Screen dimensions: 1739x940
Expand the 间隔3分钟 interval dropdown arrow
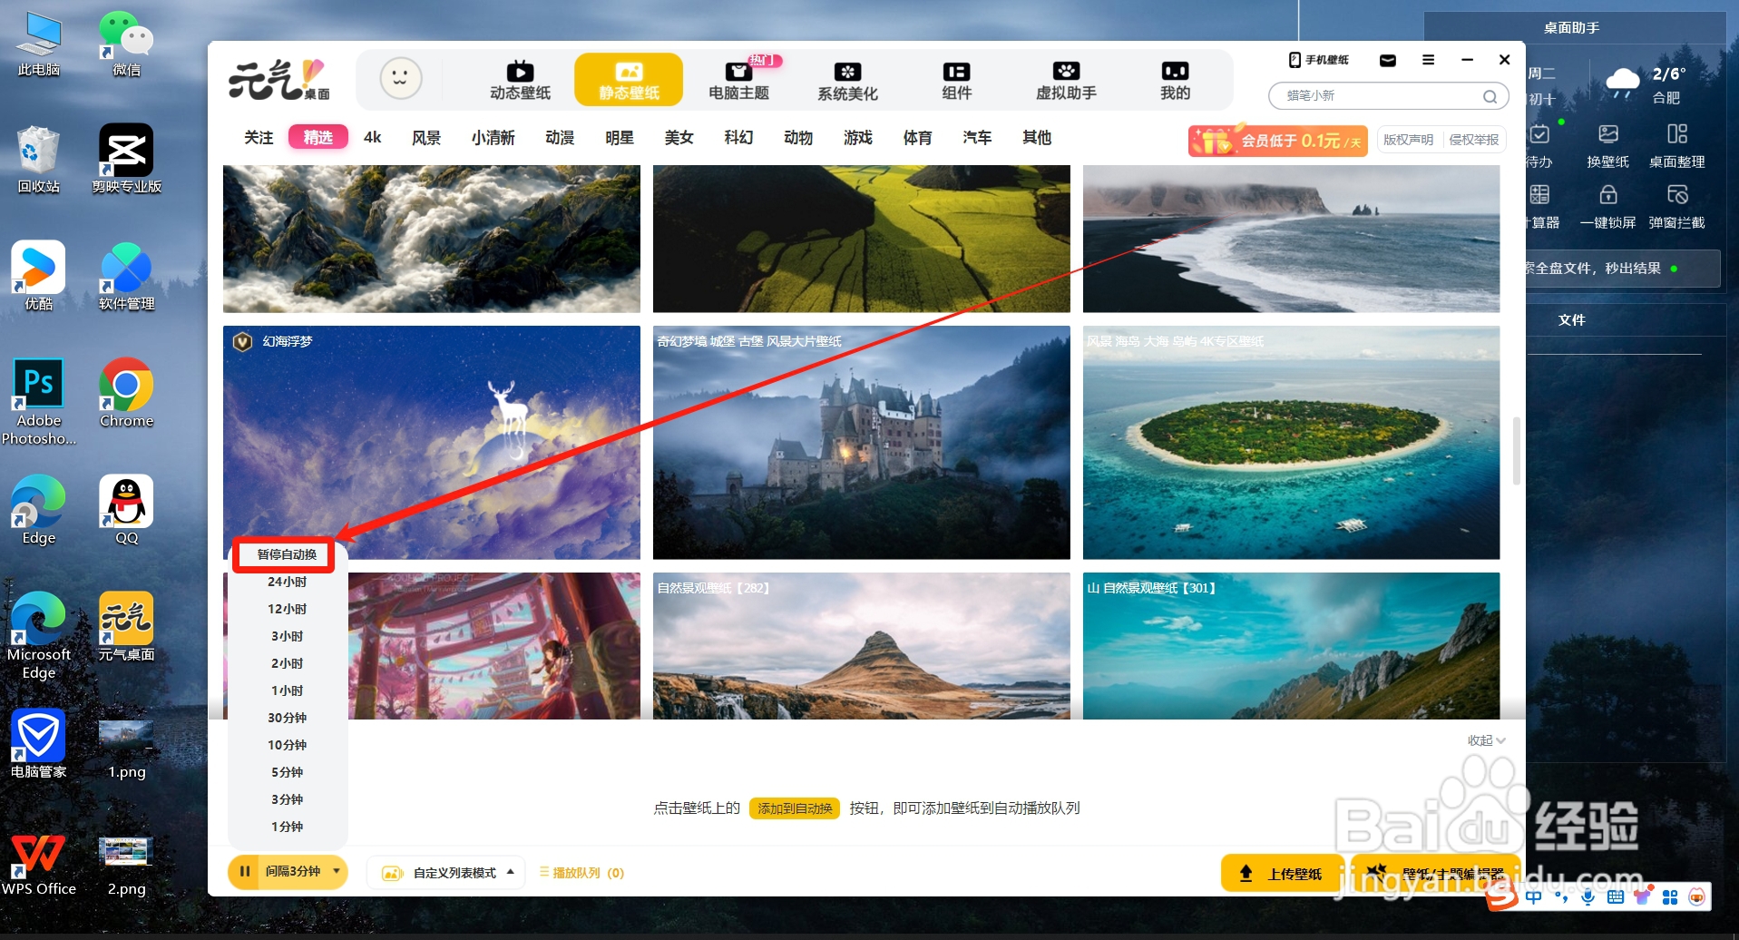point(337,871)
